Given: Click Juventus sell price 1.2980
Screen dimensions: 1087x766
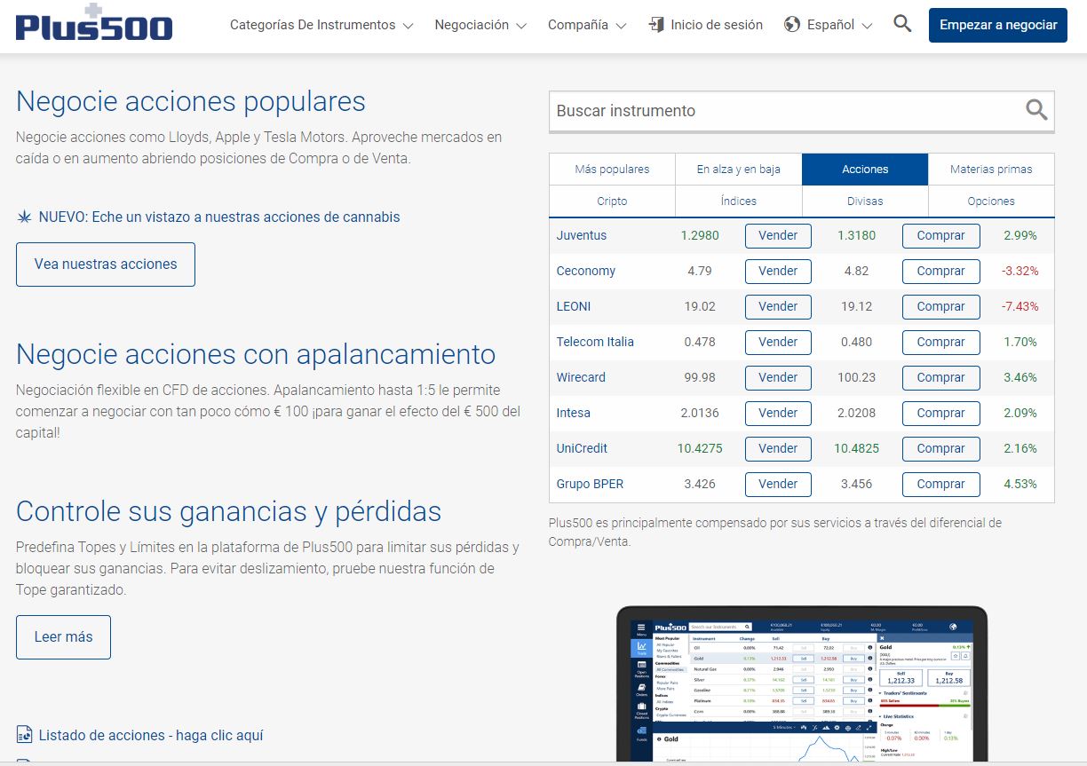Looking at the screenshot, I should [x=700, y=235].
